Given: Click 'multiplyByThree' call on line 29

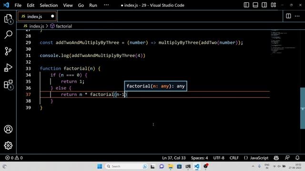Looking at the screenshot, I should click(178, 42).
